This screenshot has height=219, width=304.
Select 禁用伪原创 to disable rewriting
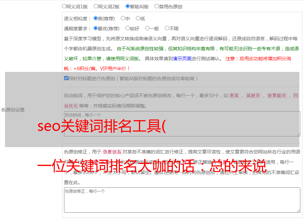(157, 6)
